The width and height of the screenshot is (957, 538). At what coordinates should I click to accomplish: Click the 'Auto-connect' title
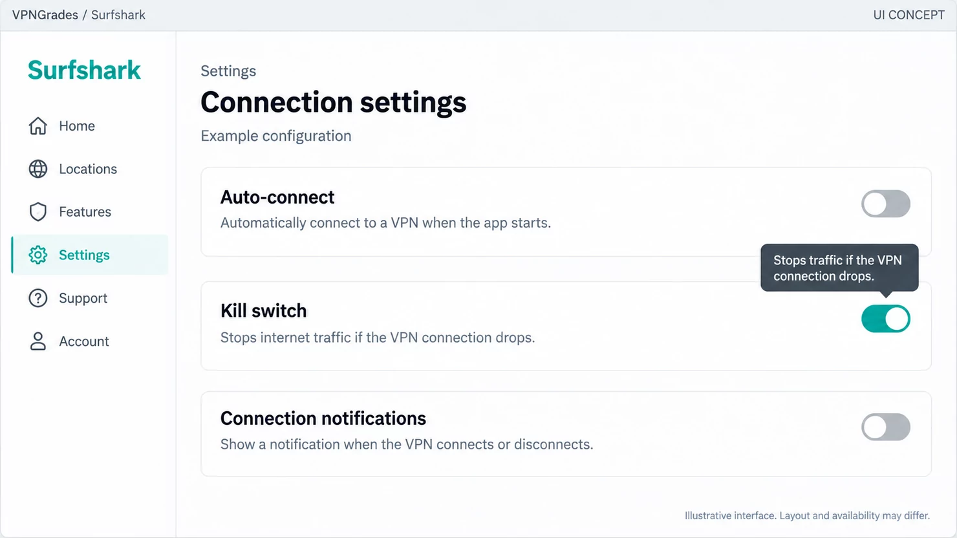[277, 197]
